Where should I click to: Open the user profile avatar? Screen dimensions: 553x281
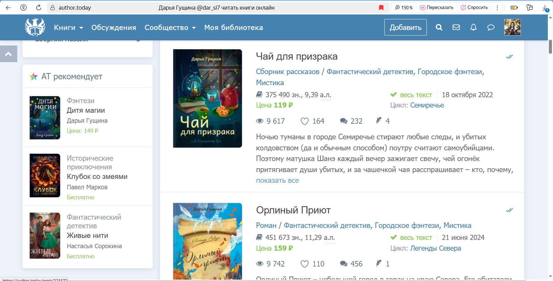coord(513,27)
